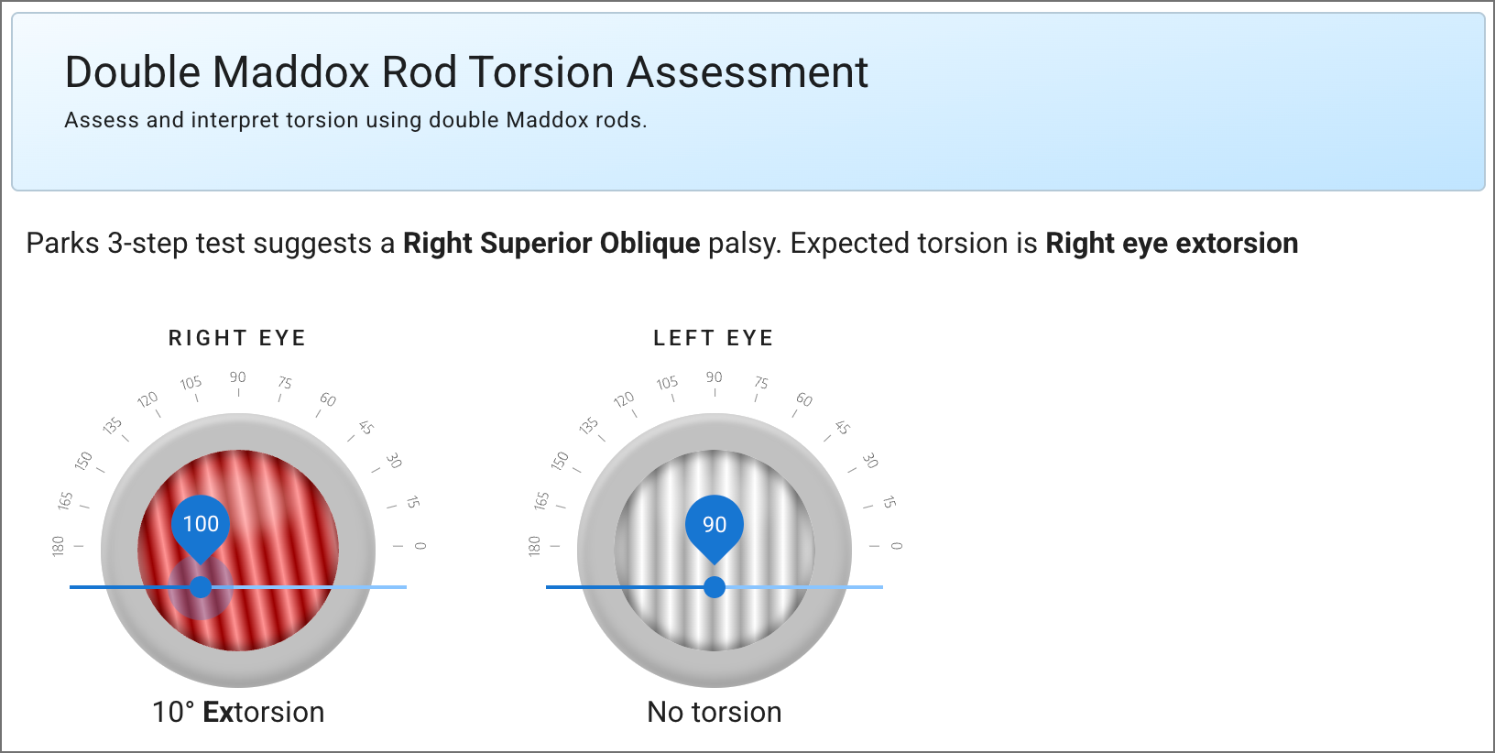Viewport: 1495px width, 753px height.
Task: Click the RIGHT EYE heading
Action: pos(237,338)
